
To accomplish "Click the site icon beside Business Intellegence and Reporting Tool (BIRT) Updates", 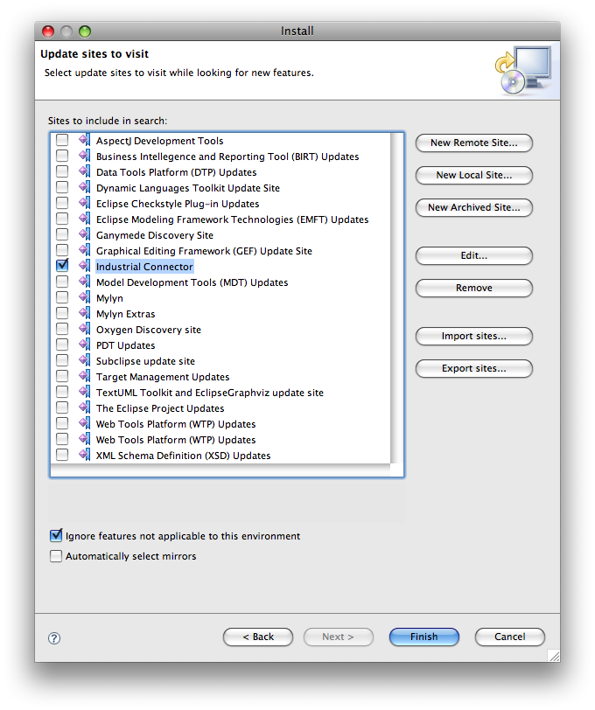I will pos(84,156).
